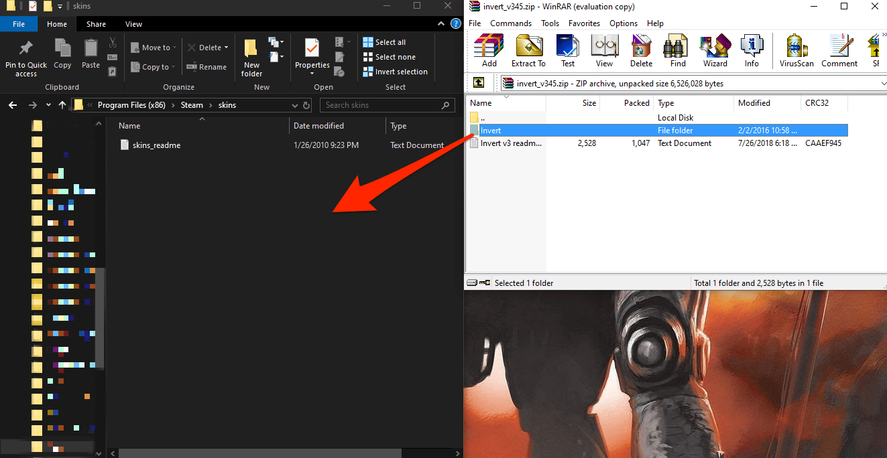Screen dimensions: 887x458
Task: Click the Add icon in WinRAR toolbar
Action: [489, 51]
